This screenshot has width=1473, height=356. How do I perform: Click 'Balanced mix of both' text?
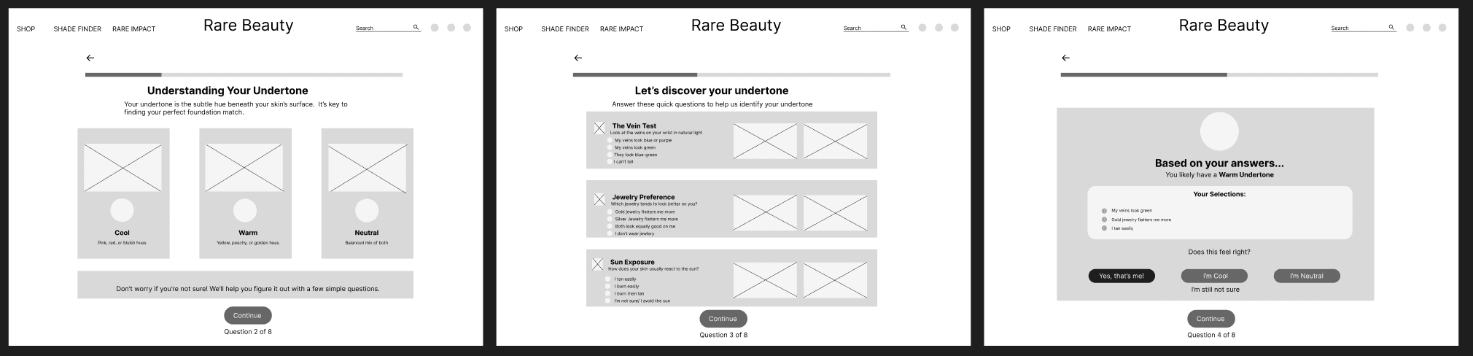(367, 243)
